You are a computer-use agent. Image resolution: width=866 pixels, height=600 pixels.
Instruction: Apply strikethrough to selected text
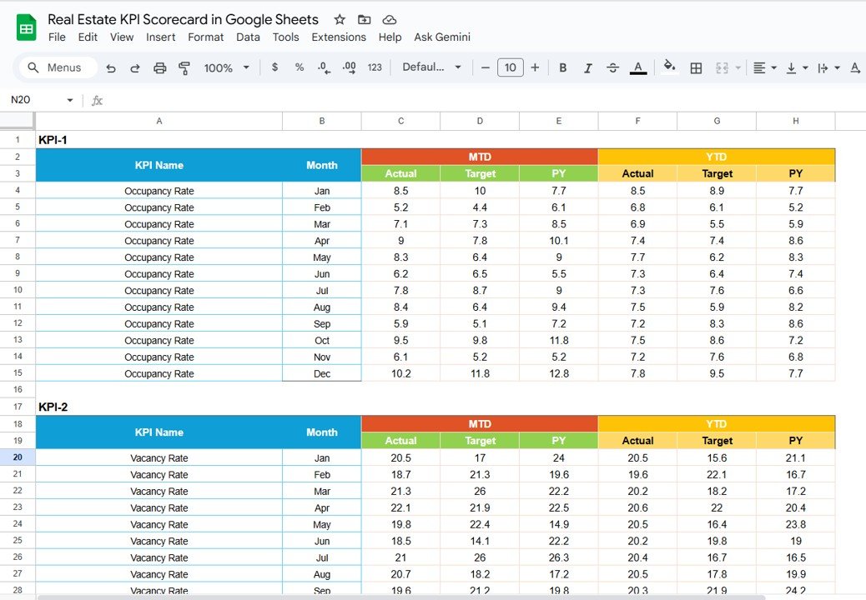tap(612, 67)
